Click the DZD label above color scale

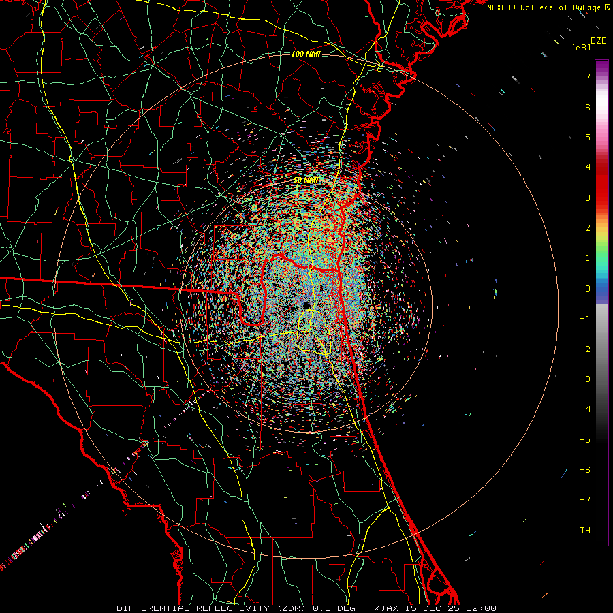click(598, 41)
